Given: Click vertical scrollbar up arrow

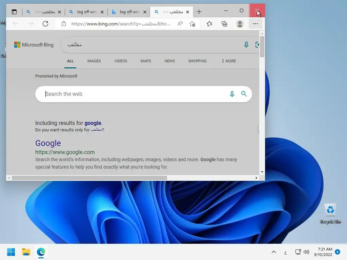Looking at the screenshot, I should 262,34.
